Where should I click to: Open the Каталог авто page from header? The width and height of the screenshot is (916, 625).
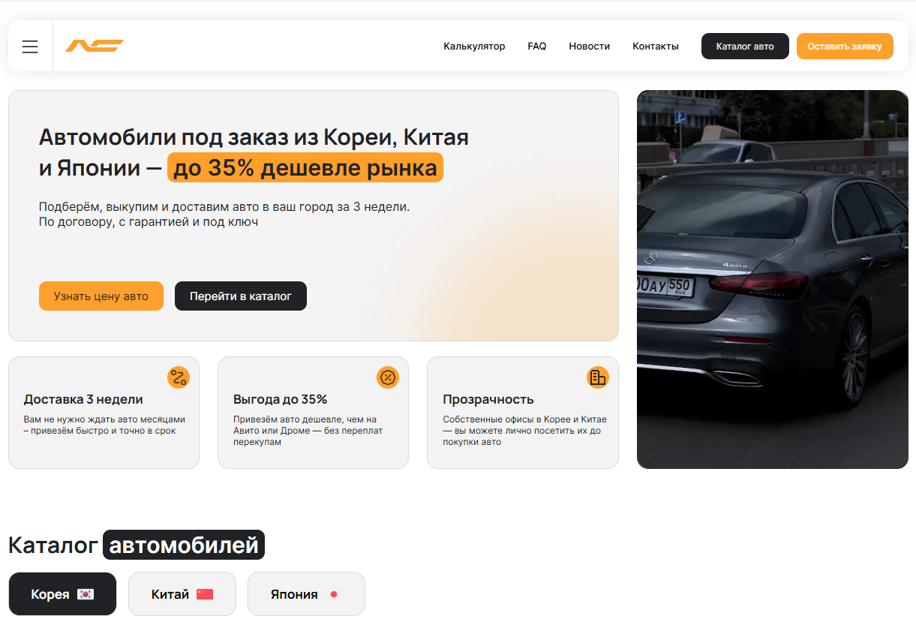[745, 46]
